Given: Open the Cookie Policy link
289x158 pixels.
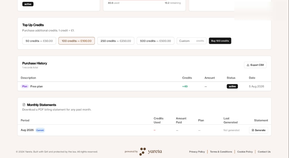Looking at the screenshot, I should pos(245,152).
